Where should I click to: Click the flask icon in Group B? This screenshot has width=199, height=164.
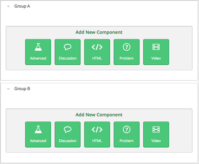click(x=38, y=130)
